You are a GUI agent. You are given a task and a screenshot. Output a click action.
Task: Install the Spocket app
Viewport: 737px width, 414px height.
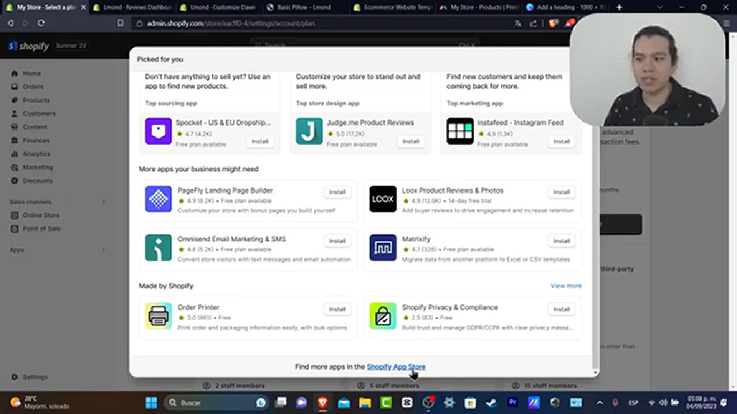tap(260, 141)
